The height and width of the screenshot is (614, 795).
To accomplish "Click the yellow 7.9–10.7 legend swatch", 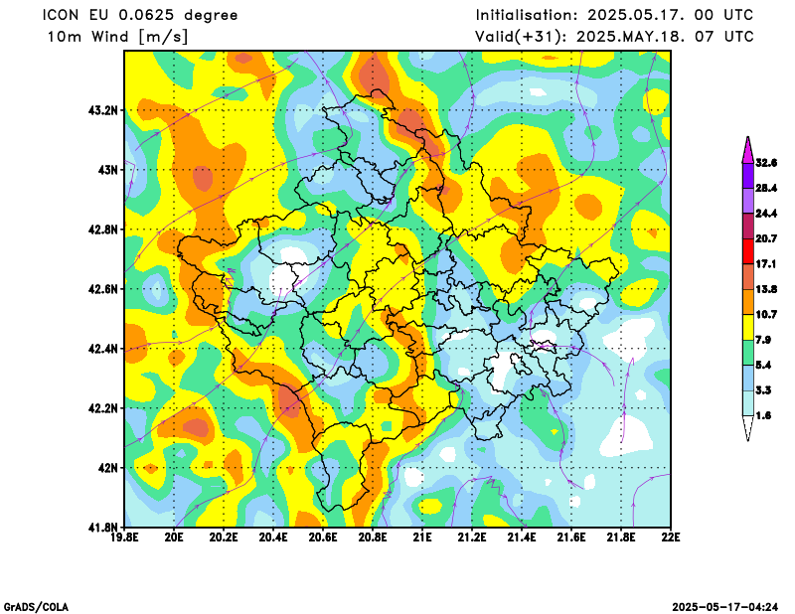I will [748, 328].
